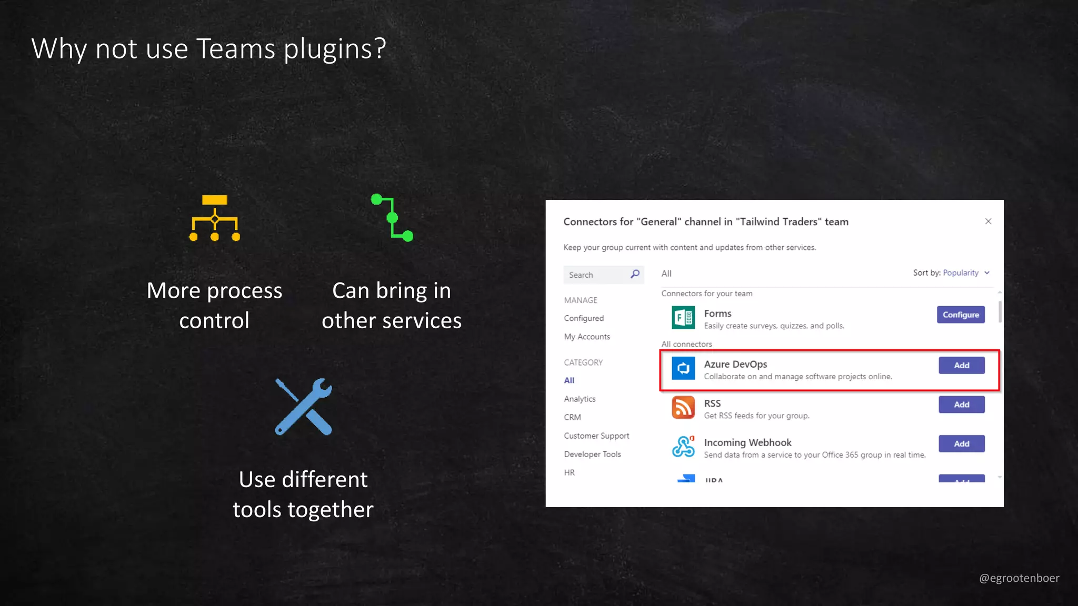Viewport: 1078px width, 606px height.
Task: Click the Incoming Webhook connector title
Action: coord(747,442)
